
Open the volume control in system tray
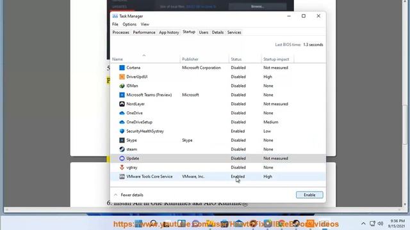tap(381, 224)
